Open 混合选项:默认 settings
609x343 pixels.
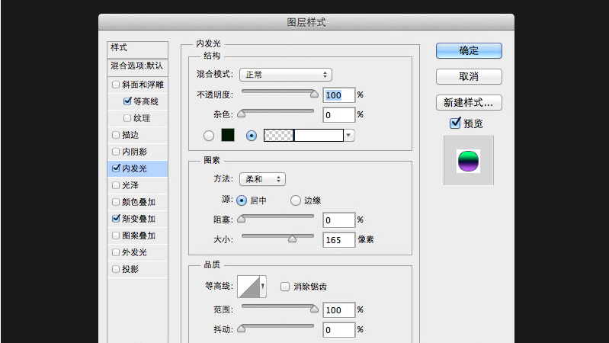click(x=137, y=67)
